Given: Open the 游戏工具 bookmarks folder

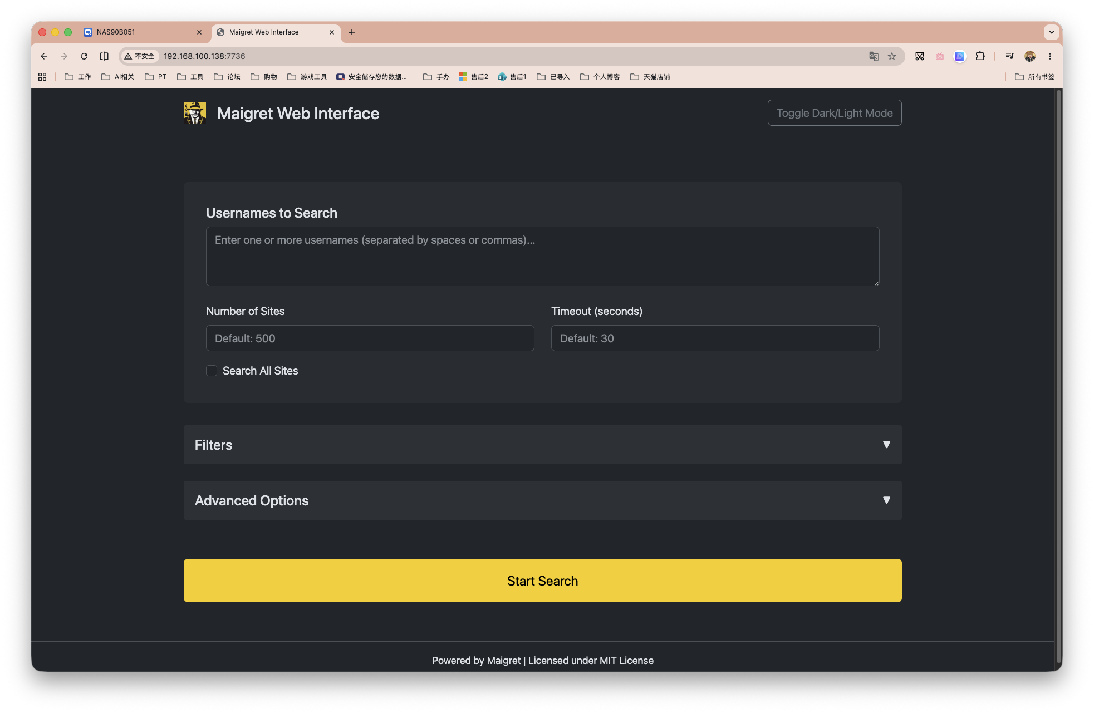Looking at the screenshot, I should click(x=307, y=77).
